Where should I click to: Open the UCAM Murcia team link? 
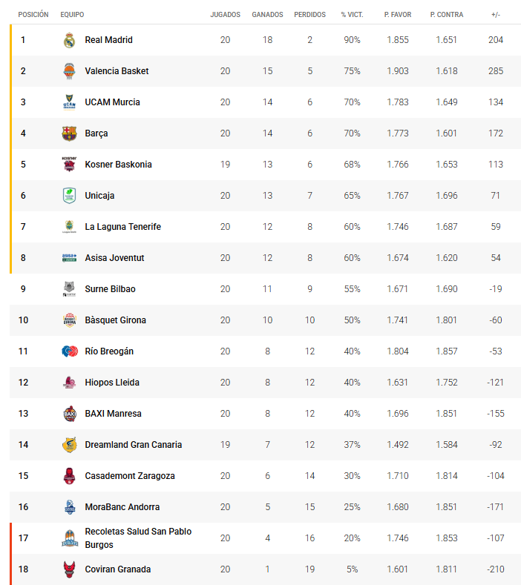coord(112,102)
